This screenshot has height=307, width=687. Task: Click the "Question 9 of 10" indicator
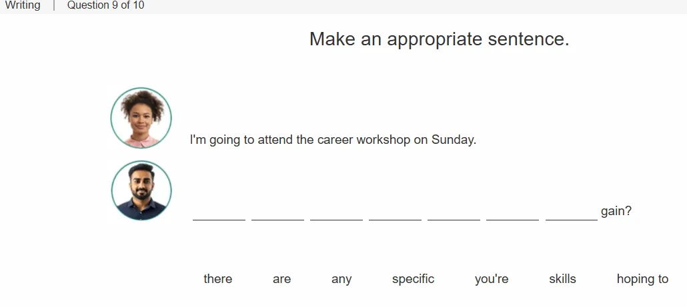(105, 5)
